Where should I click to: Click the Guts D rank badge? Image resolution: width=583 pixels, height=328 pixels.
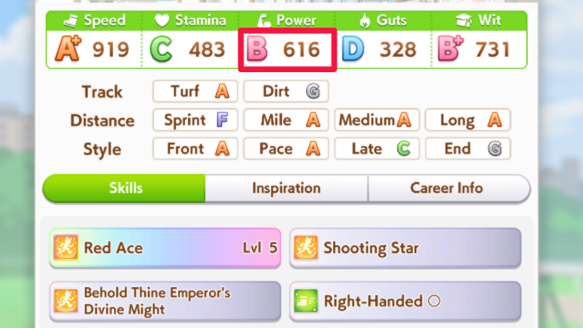click(x=352, y=49)
